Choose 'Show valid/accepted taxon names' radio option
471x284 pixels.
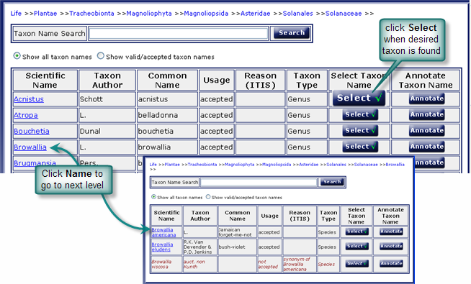(101, 56)
